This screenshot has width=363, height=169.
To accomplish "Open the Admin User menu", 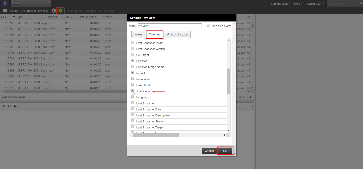I will (x=315, y=4).
